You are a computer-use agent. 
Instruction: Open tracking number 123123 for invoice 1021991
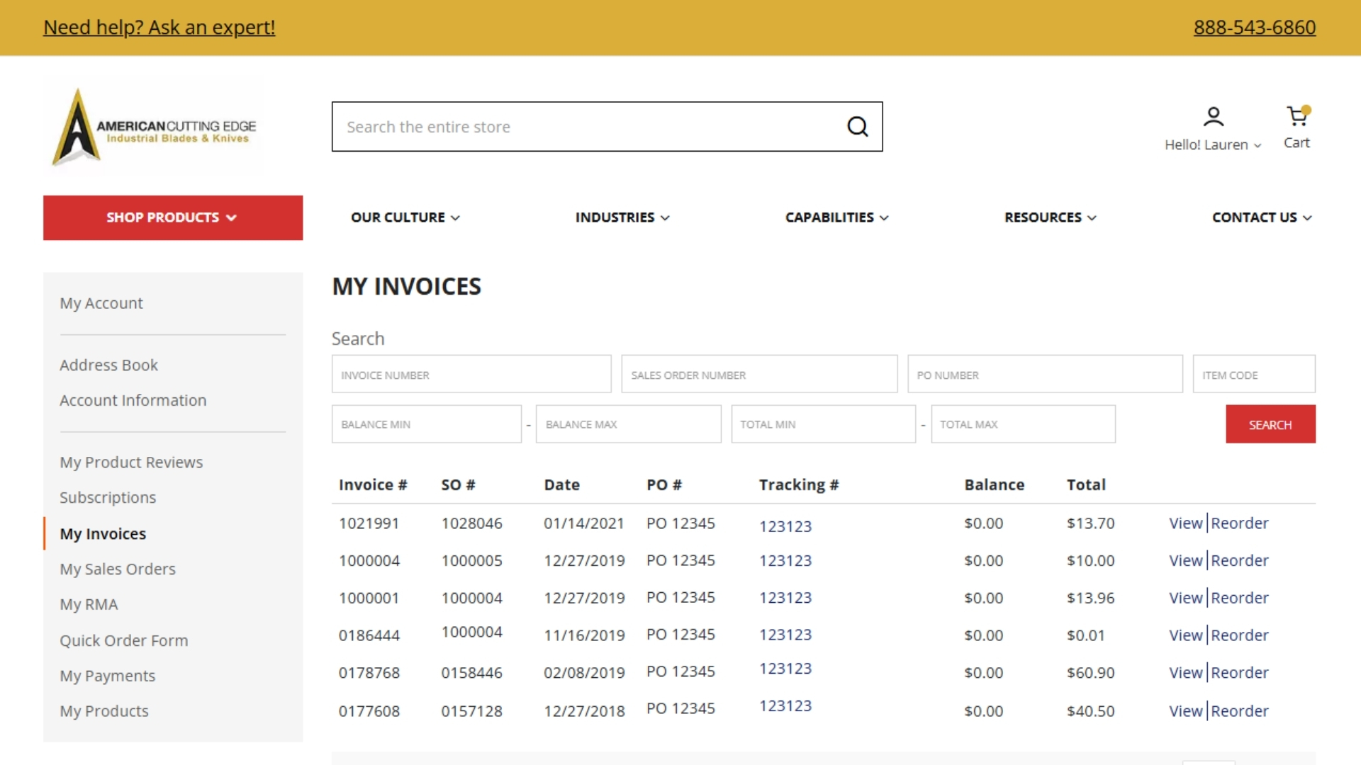(x=785, y=526)
